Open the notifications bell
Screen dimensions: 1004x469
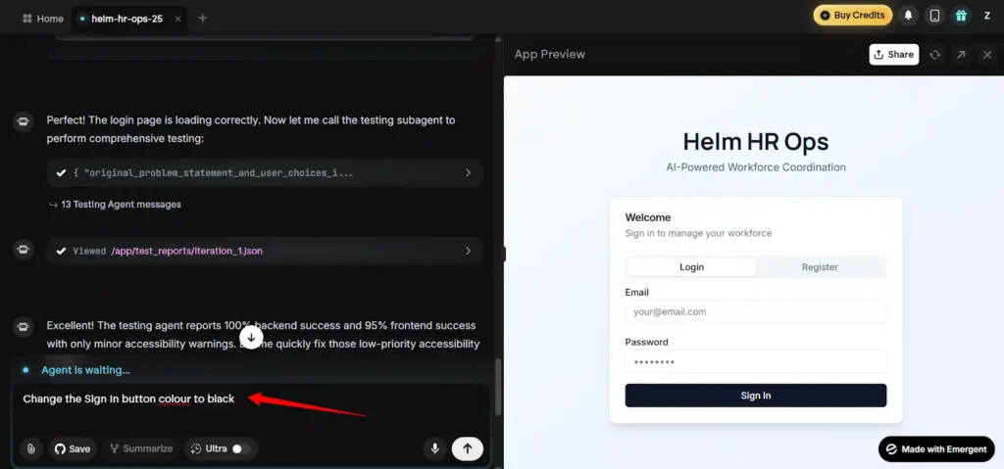[x=908, y=16]
